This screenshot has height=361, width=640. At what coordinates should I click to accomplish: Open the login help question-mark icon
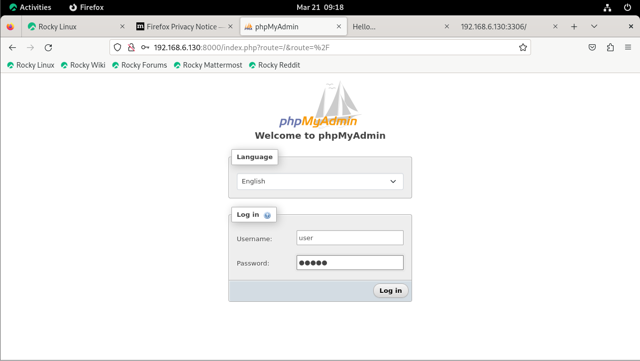267,215
